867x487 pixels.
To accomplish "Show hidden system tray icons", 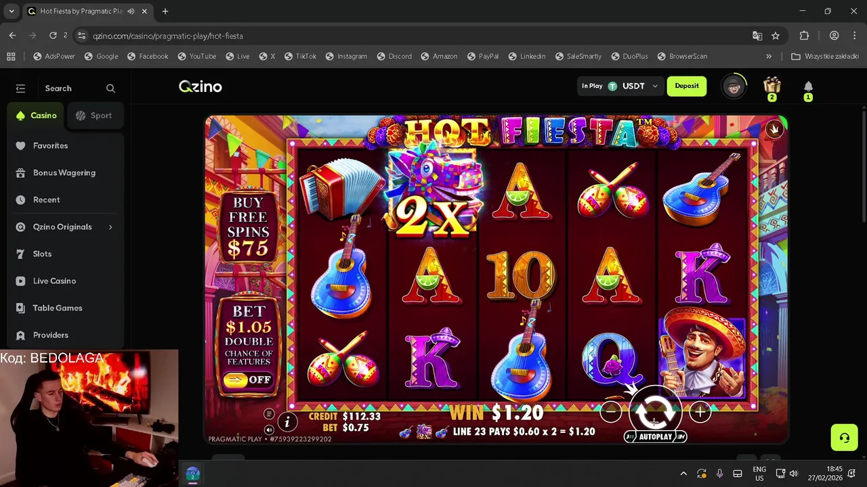I will (683, 473).
